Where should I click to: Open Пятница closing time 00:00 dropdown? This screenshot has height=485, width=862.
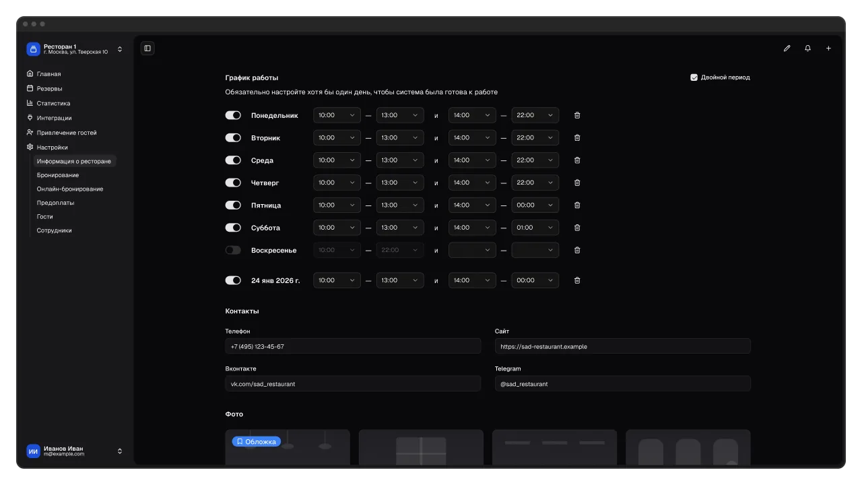click(x=535, y=205)
